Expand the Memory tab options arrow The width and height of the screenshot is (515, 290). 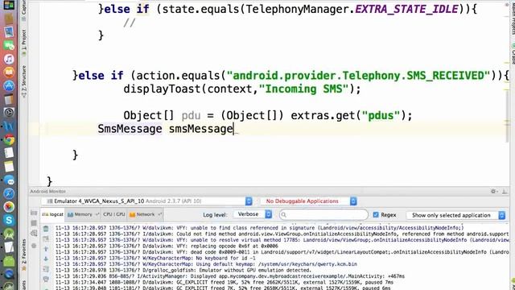(x=97, y=214)
